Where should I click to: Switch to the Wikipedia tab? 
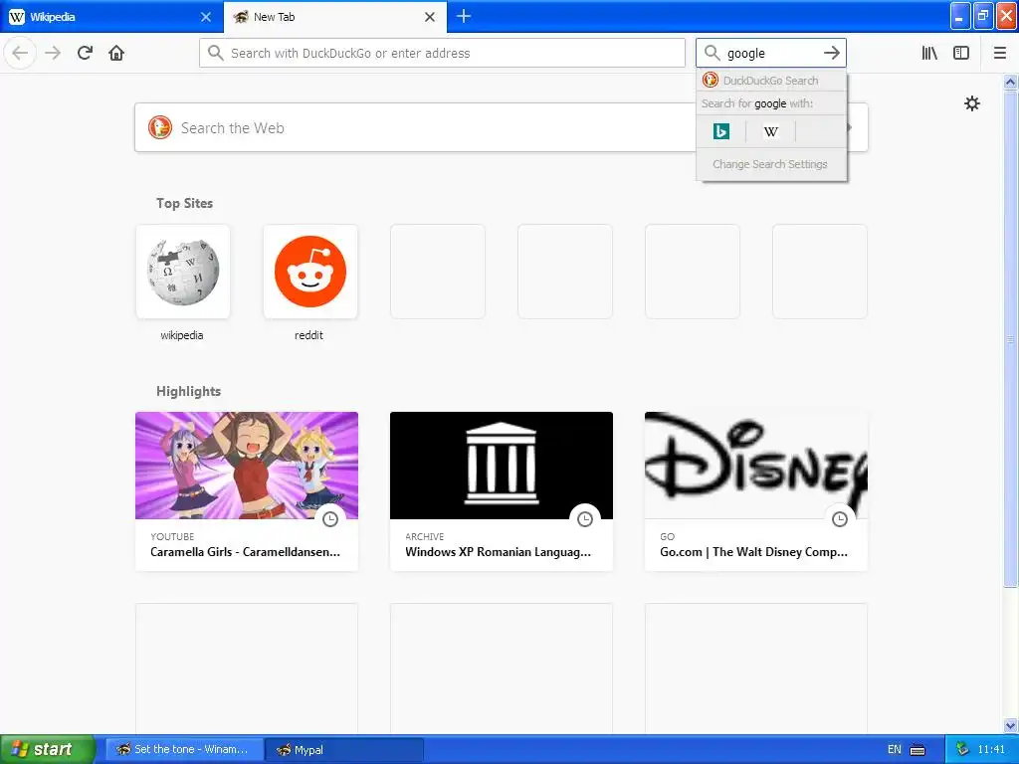point(111,17)
